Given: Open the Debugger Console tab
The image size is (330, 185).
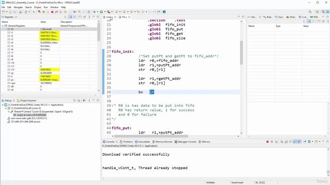Looking at the screenshot, I should click(185, 142).
